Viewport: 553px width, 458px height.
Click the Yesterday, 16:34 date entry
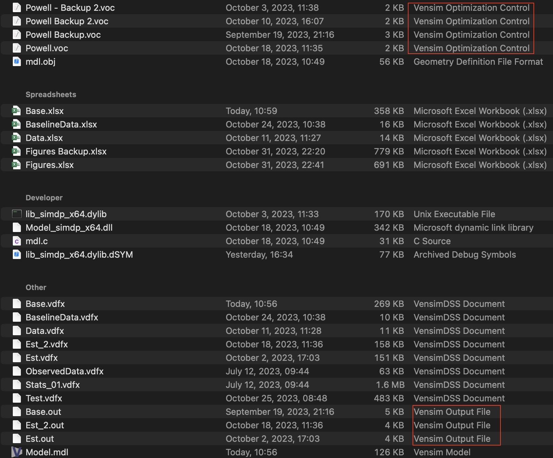259,255
